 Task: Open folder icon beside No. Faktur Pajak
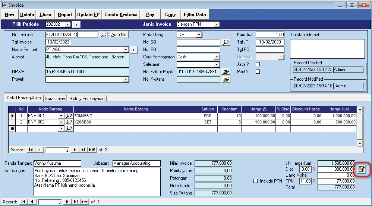[226, 72]
